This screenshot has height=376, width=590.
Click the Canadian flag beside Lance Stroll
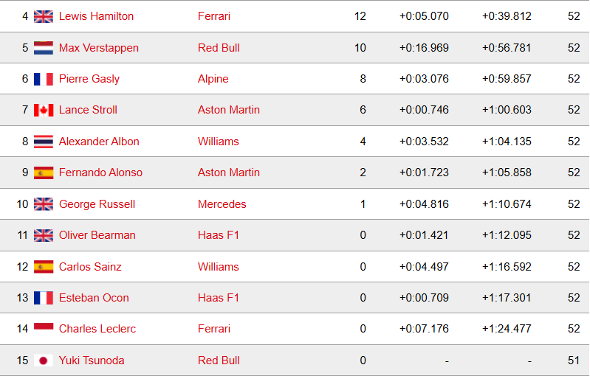tap(44, 110)
